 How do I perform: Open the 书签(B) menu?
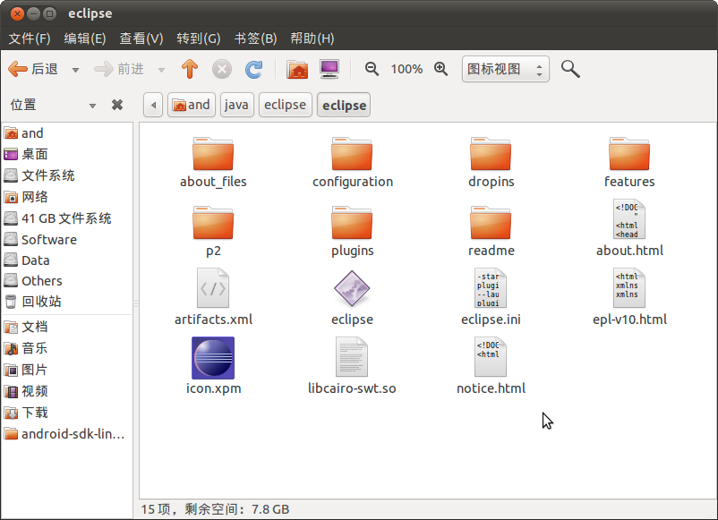[x=255, y=38]
